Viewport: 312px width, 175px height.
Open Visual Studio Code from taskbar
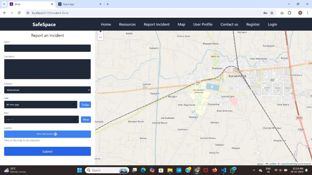[x=223, y=170]
